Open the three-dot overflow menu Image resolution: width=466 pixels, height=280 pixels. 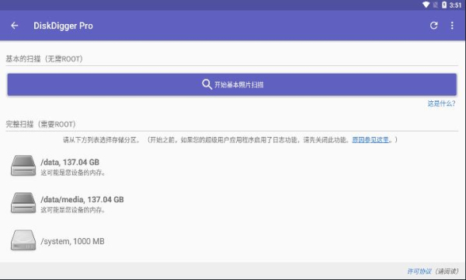452,26
